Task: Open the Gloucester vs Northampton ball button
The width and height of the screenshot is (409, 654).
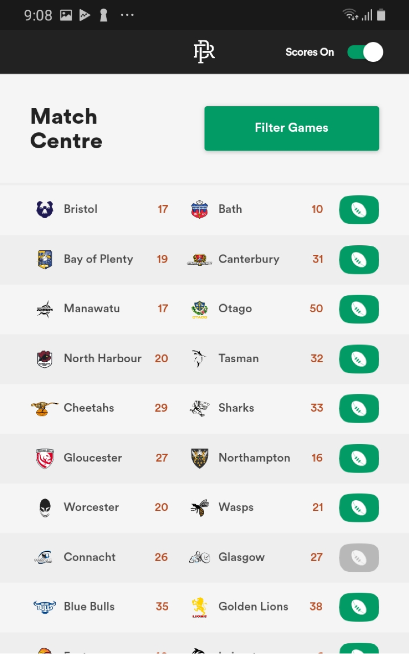Action: 359,458
